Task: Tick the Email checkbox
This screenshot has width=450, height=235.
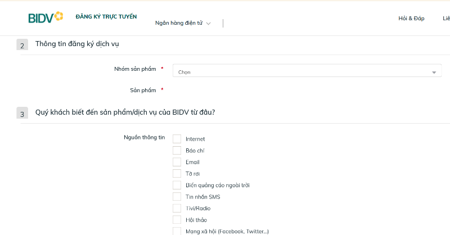Action: pyautogui.click(x=177, y=162)
